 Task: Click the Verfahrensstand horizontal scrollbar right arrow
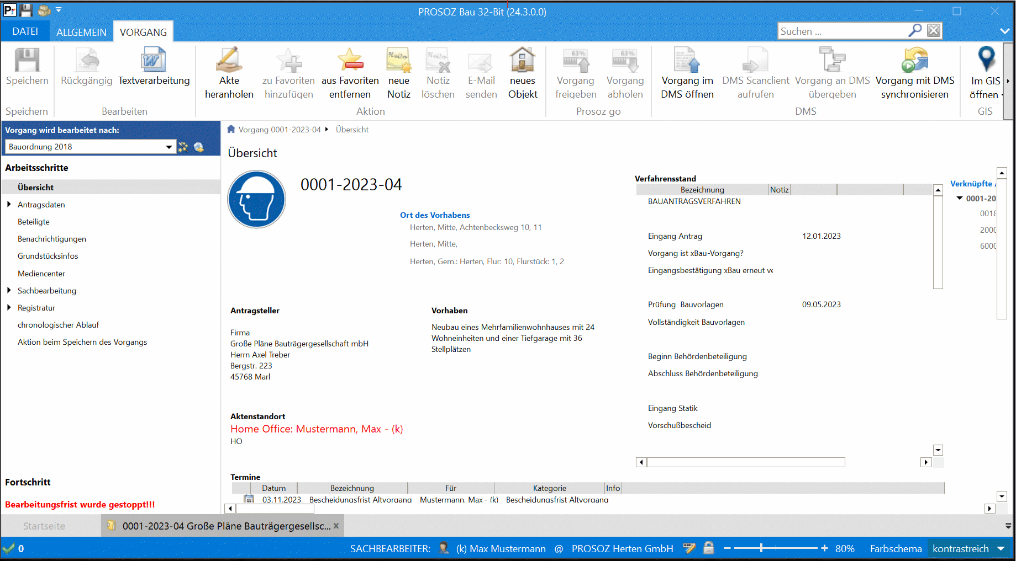(x=926, y=462)
